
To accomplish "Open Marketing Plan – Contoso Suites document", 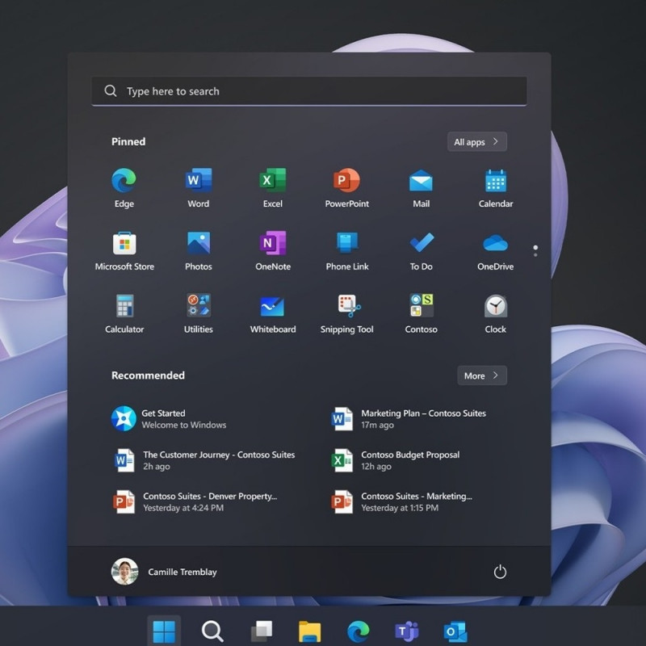I will point(409,418).
